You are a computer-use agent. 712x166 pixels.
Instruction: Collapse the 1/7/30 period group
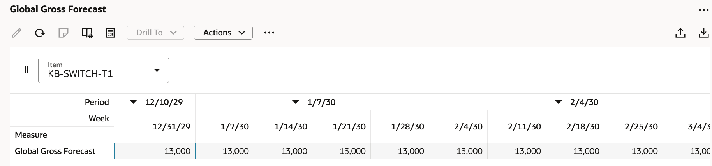[296, 102]
